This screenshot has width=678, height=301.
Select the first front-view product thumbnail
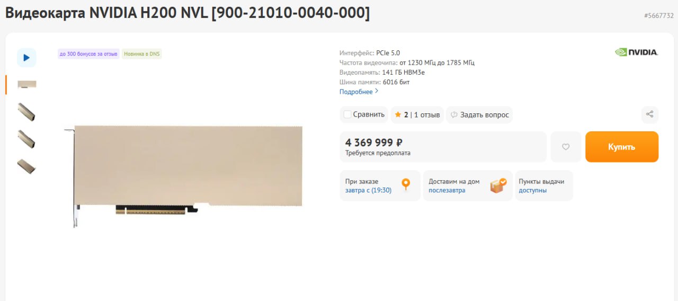click(x=26, y=85)
